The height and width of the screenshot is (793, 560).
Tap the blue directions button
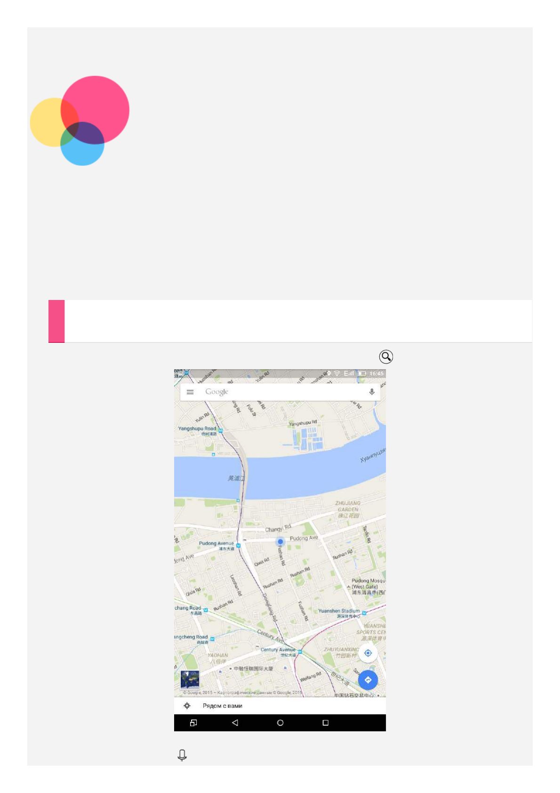(x=368, y=680)
